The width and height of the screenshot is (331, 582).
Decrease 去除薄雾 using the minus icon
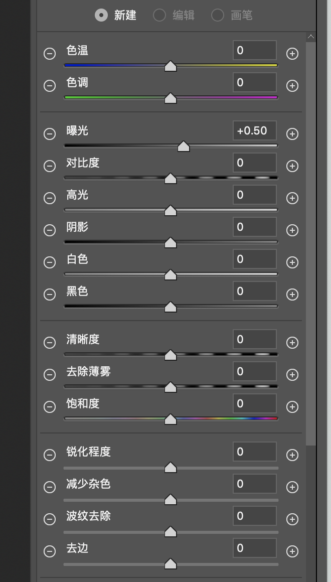click(50, 375)
